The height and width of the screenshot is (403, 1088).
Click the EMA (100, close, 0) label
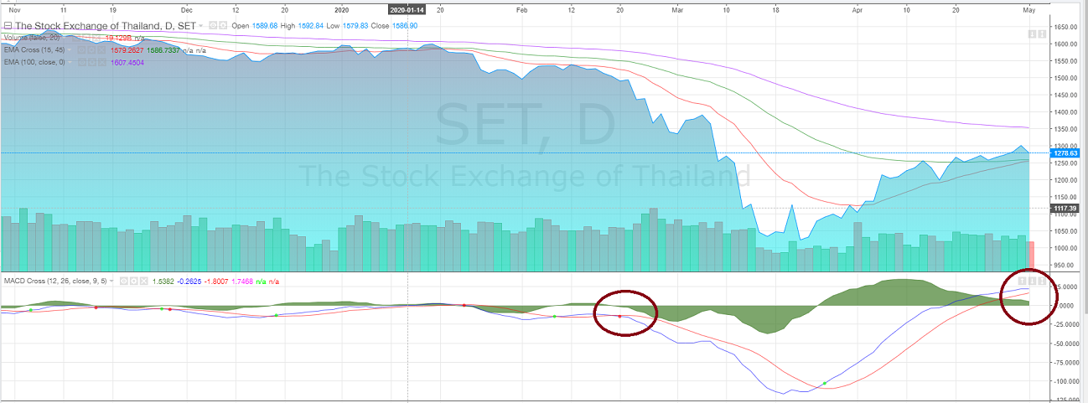(34, 62)
